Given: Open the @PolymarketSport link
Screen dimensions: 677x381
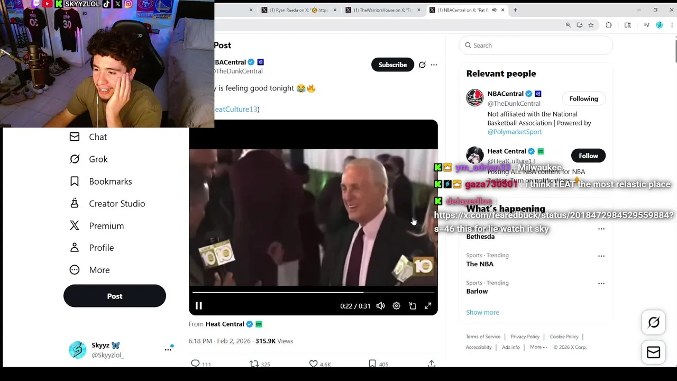Looking at the screenshot, I should (x=515, y=132).
